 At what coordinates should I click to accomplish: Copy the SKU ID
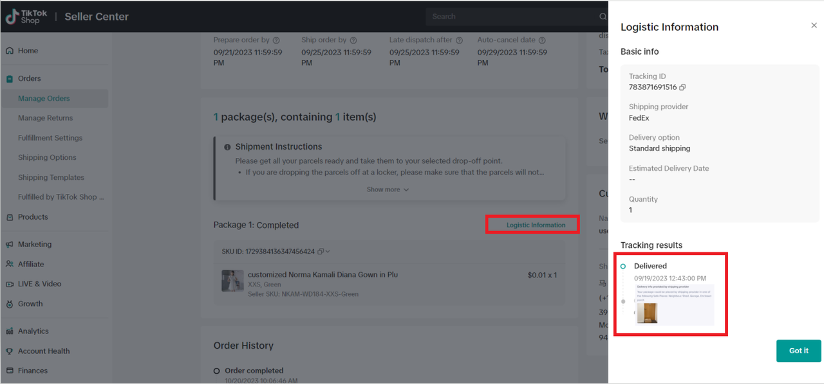(x=321, y=252)
